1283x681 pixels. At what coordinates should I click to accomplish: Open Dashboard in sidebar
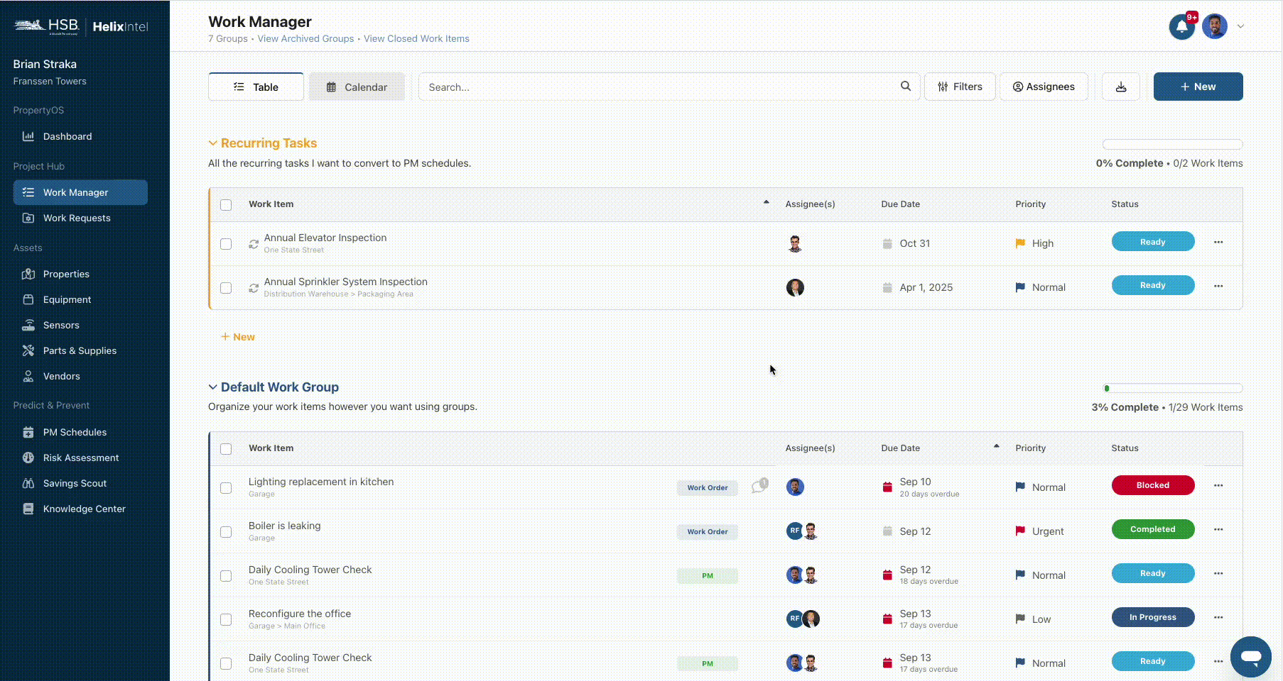(67, 136)
